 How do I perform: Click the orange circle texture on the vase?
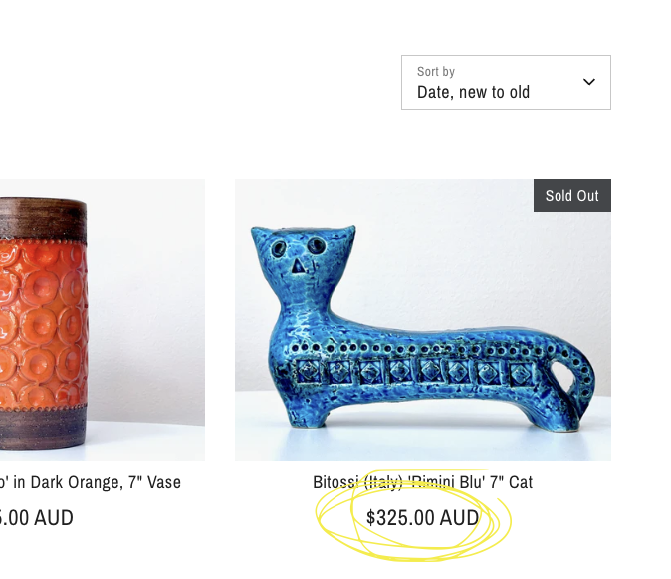pyautogui.click(x=40, y=329)
